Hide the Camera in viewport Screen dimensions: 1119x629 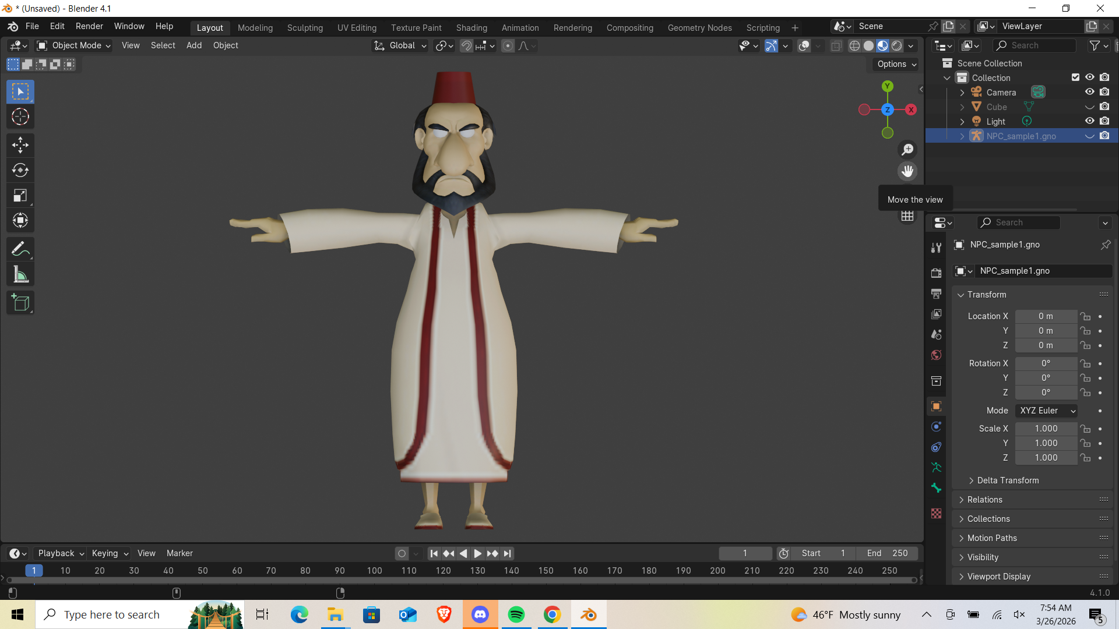[x=1089, y=92]
